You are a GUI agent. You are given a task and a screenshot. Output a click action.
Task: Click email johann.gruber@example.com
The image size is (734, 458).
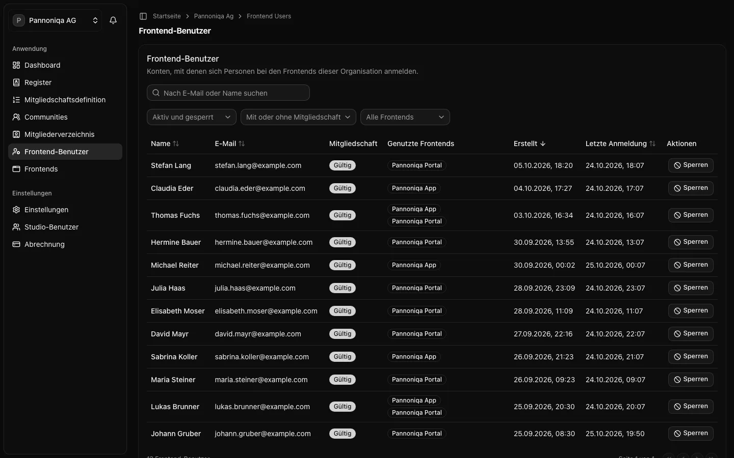tap(263, 434)
